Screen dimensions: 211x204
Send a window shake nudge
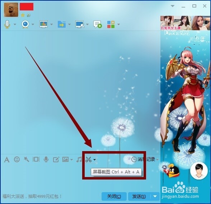pos(36,159)
